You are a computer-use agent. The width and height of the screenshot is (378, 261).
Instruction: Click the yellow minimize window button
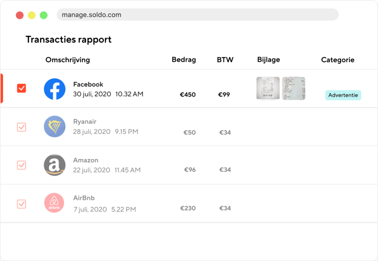pos(32,15)
